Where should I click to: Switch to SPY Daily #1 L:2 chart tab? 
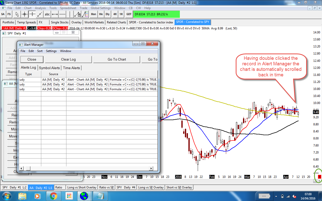[15, 187]
